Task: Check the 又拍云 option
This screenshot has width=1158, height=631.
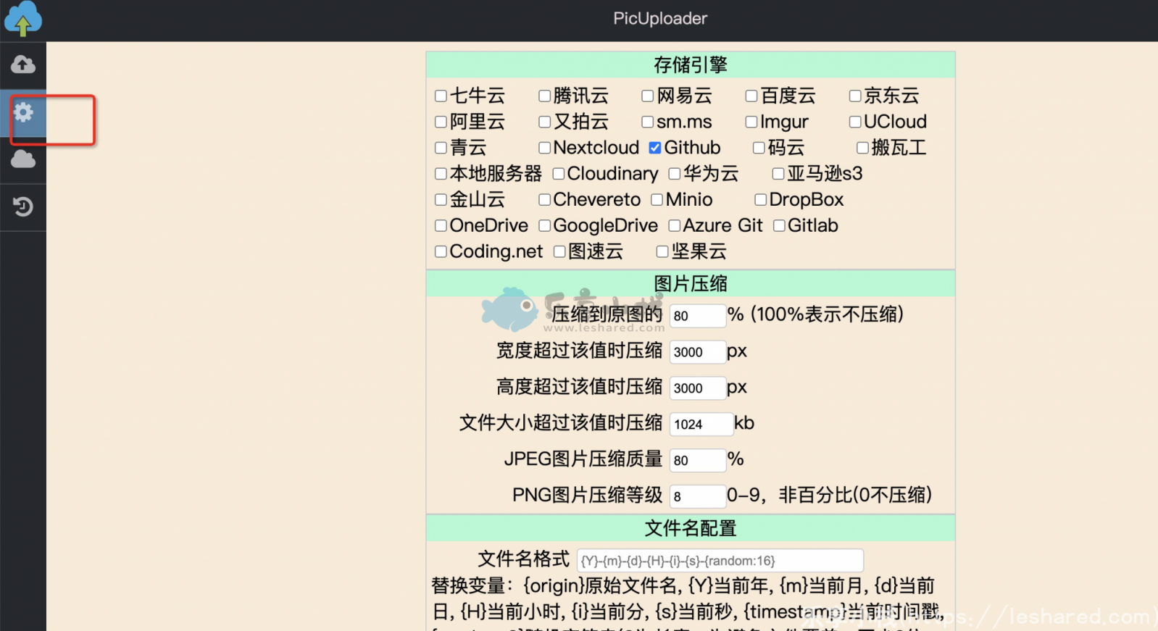Action: pyautogui.click(x=544, y=122)
